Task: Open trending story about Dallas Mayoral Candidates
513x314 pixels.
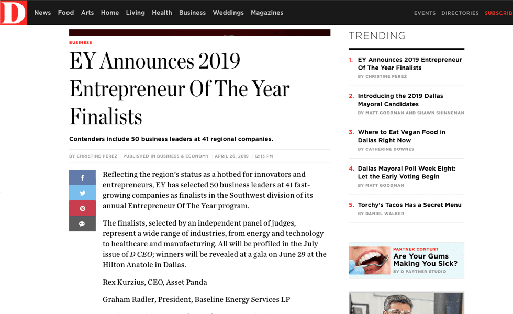Action: 400,100
